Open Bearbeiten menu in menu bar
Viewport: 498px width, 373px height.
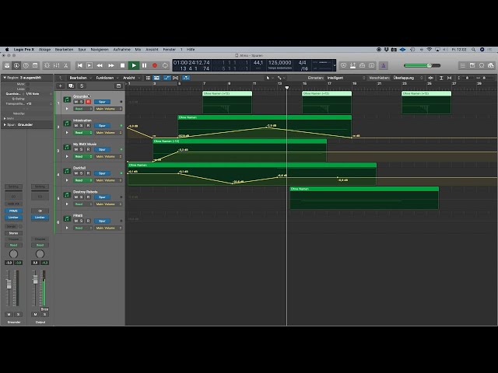click(x=64, y=50)
